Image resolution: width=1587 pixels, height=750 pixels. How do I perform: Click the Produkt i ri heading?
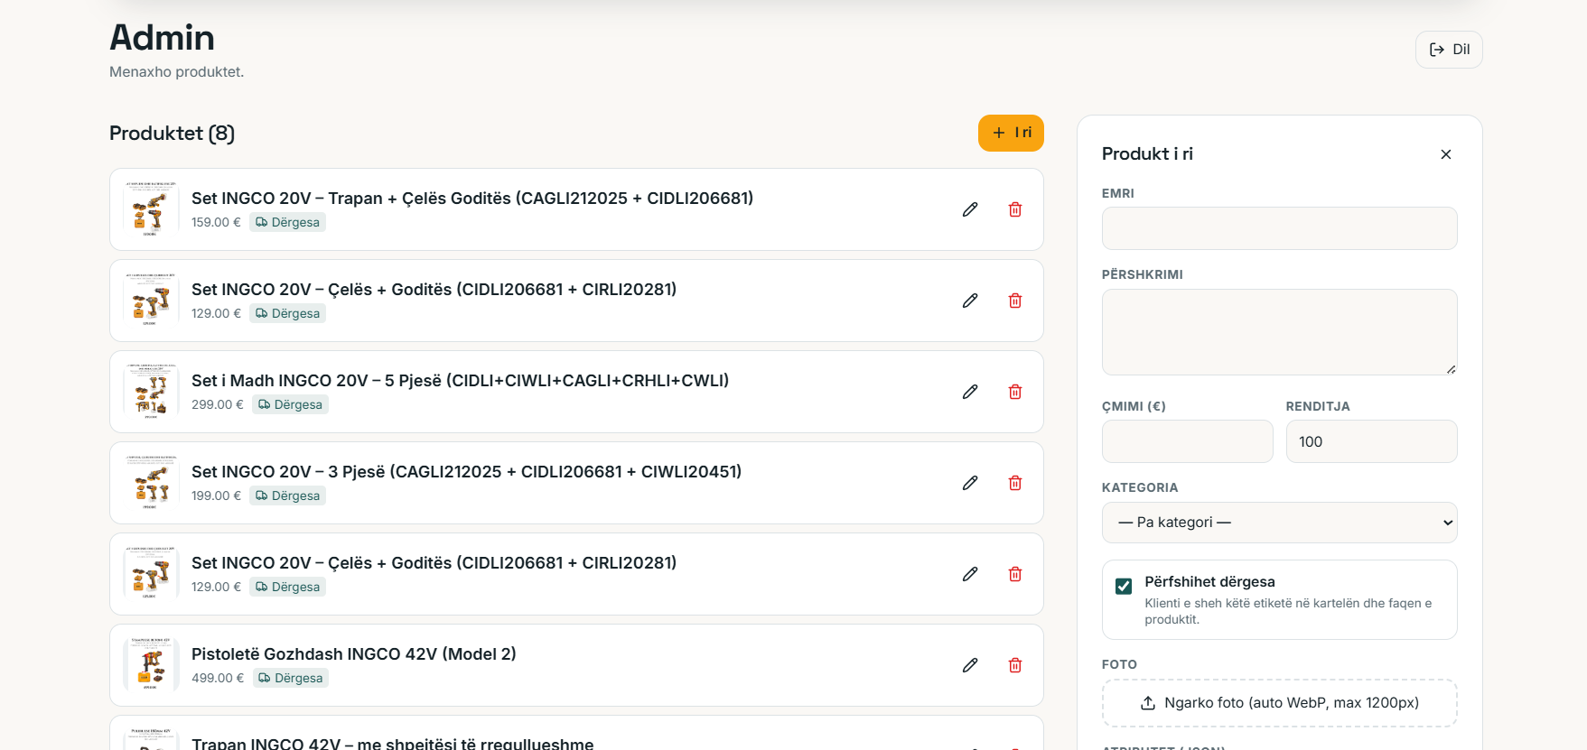point(1147,153)
